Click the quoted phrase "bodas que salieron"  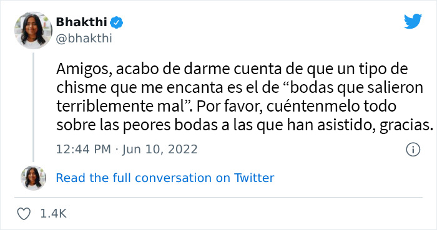click(353, 88)
